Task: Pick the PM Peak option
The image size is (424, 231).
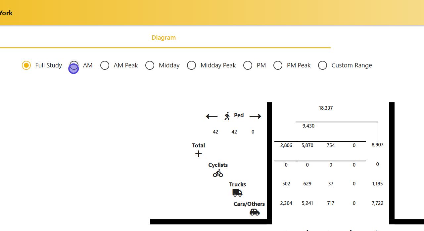Action: tap(278, 65)
